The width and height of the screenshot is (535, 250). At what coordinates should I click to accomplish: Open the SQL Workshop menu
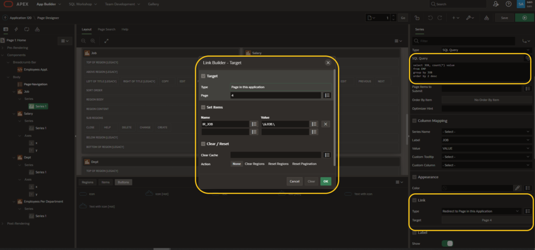coord(81,4)
